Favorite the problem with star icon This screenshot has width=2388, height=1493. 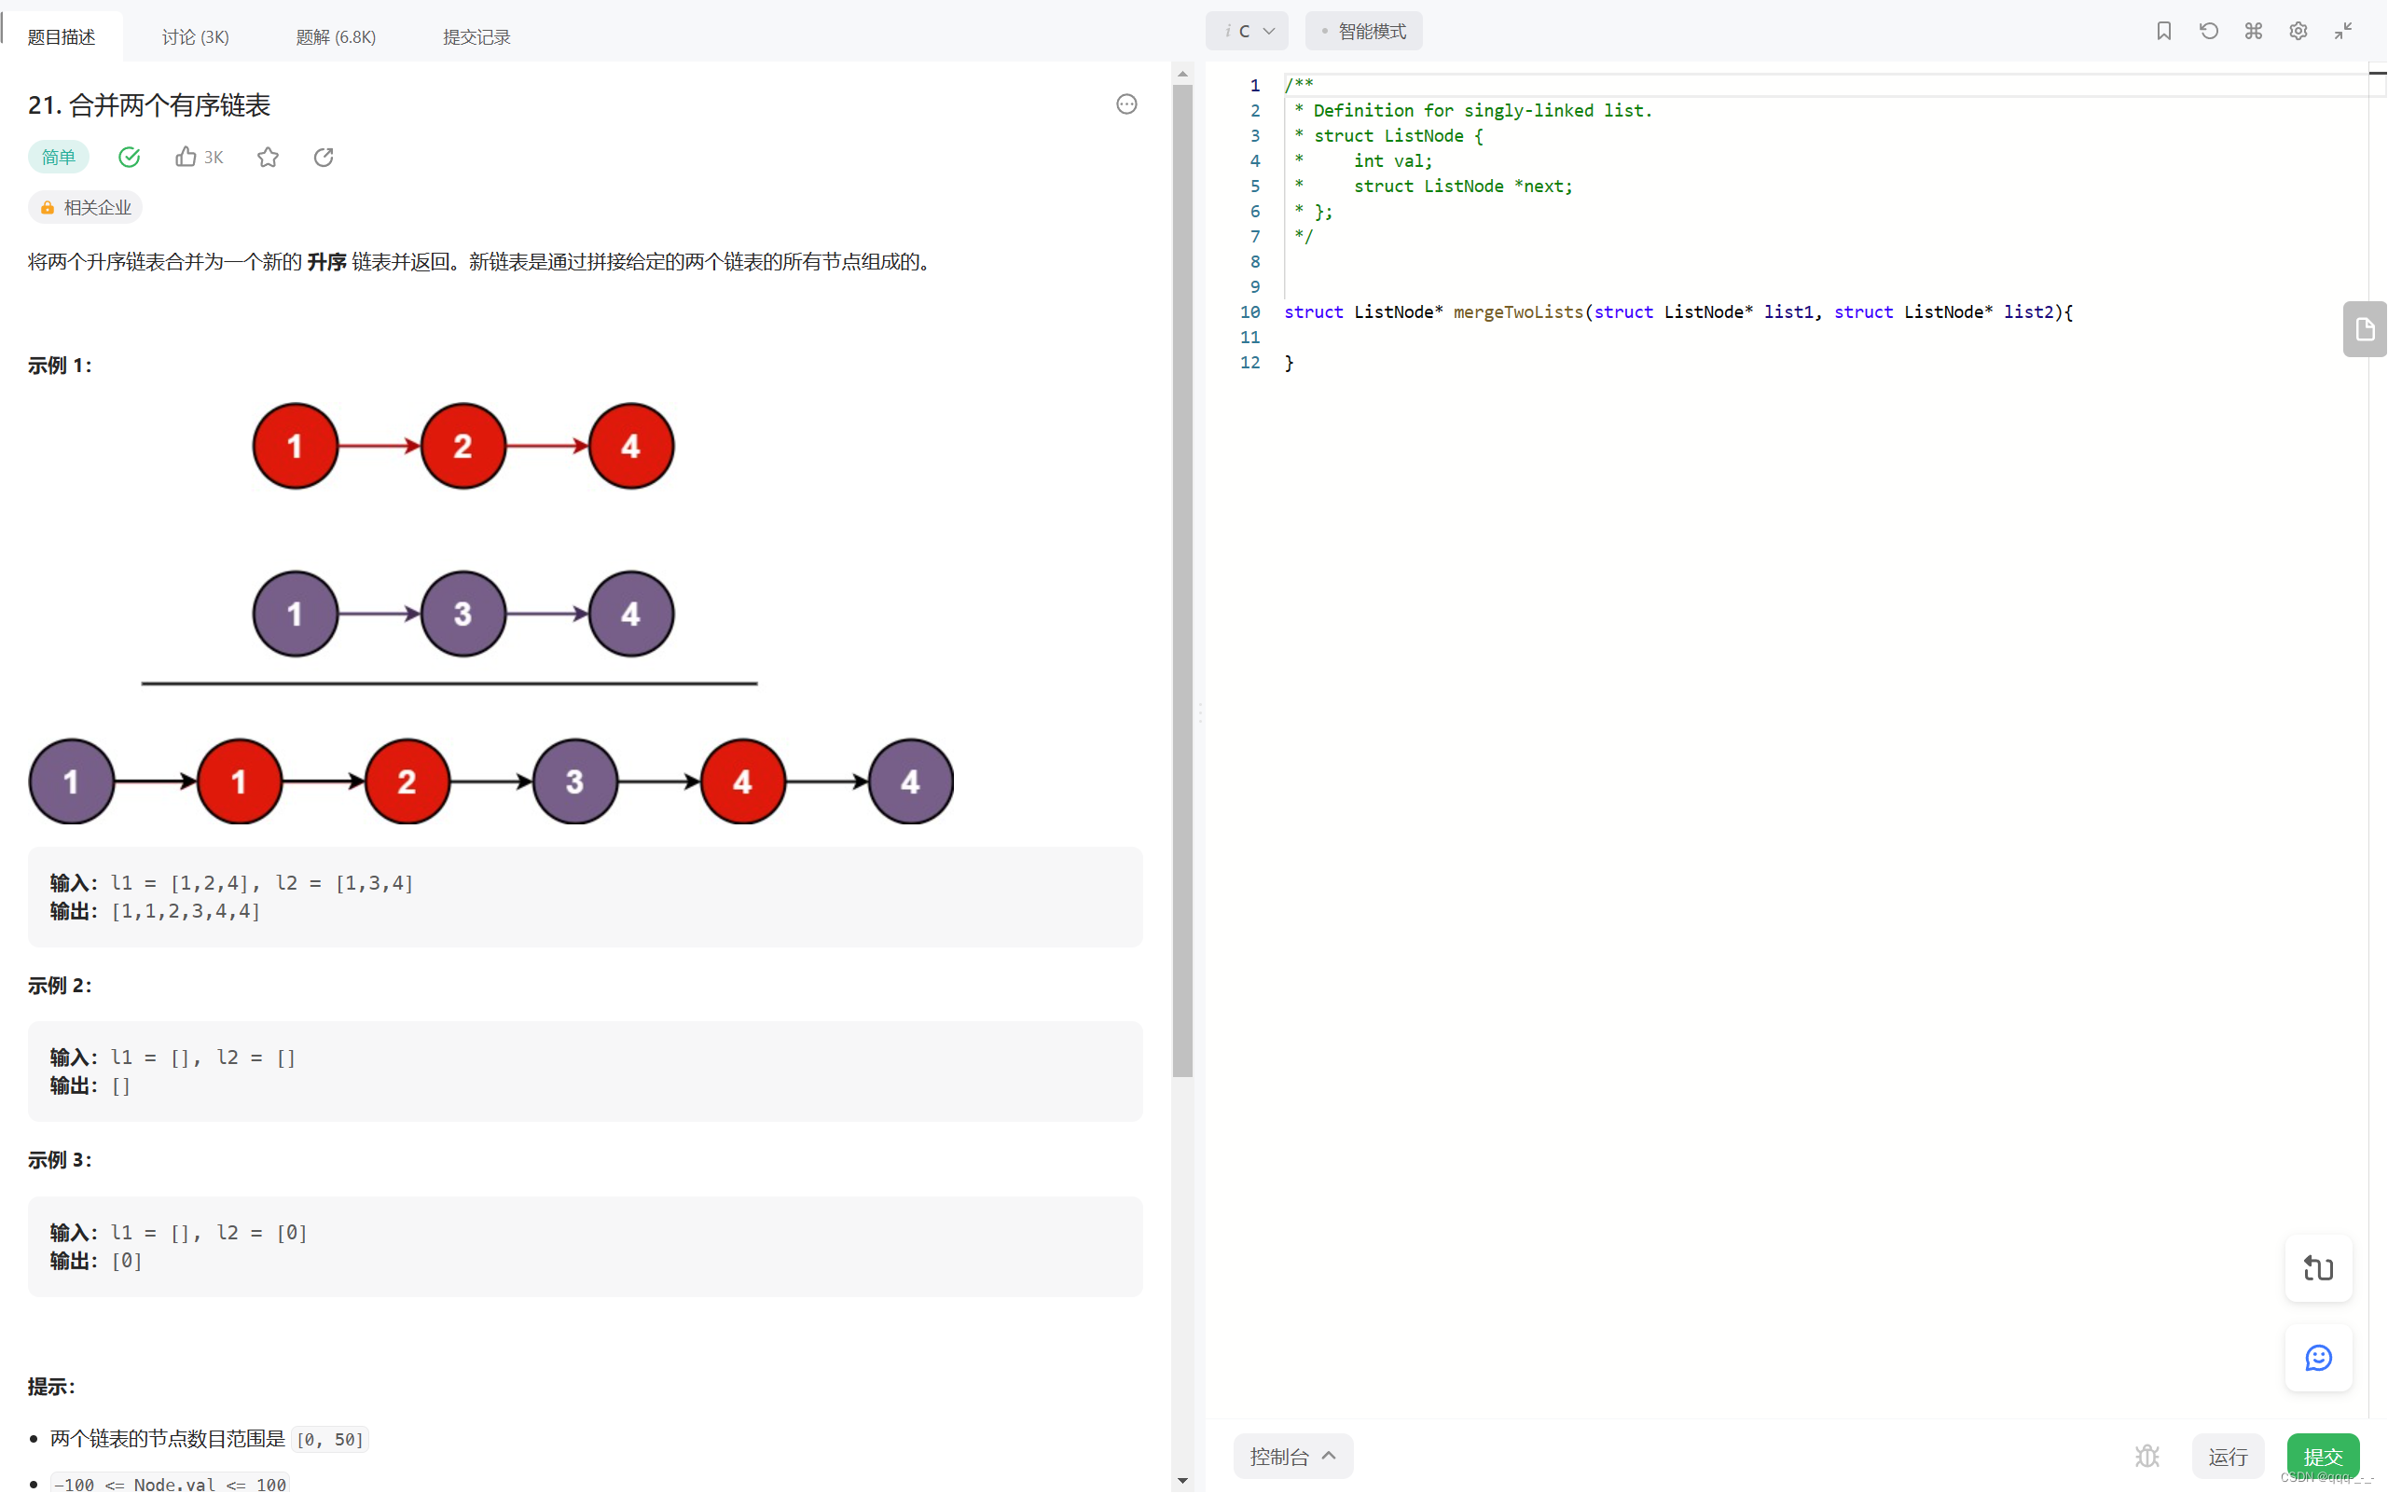tap(269, 157)
